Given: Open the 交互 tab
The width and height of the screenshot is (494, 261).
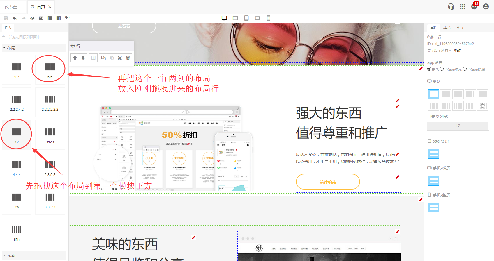Looking at the screenshot, I should pyautogui.click(x=460, y=28).
